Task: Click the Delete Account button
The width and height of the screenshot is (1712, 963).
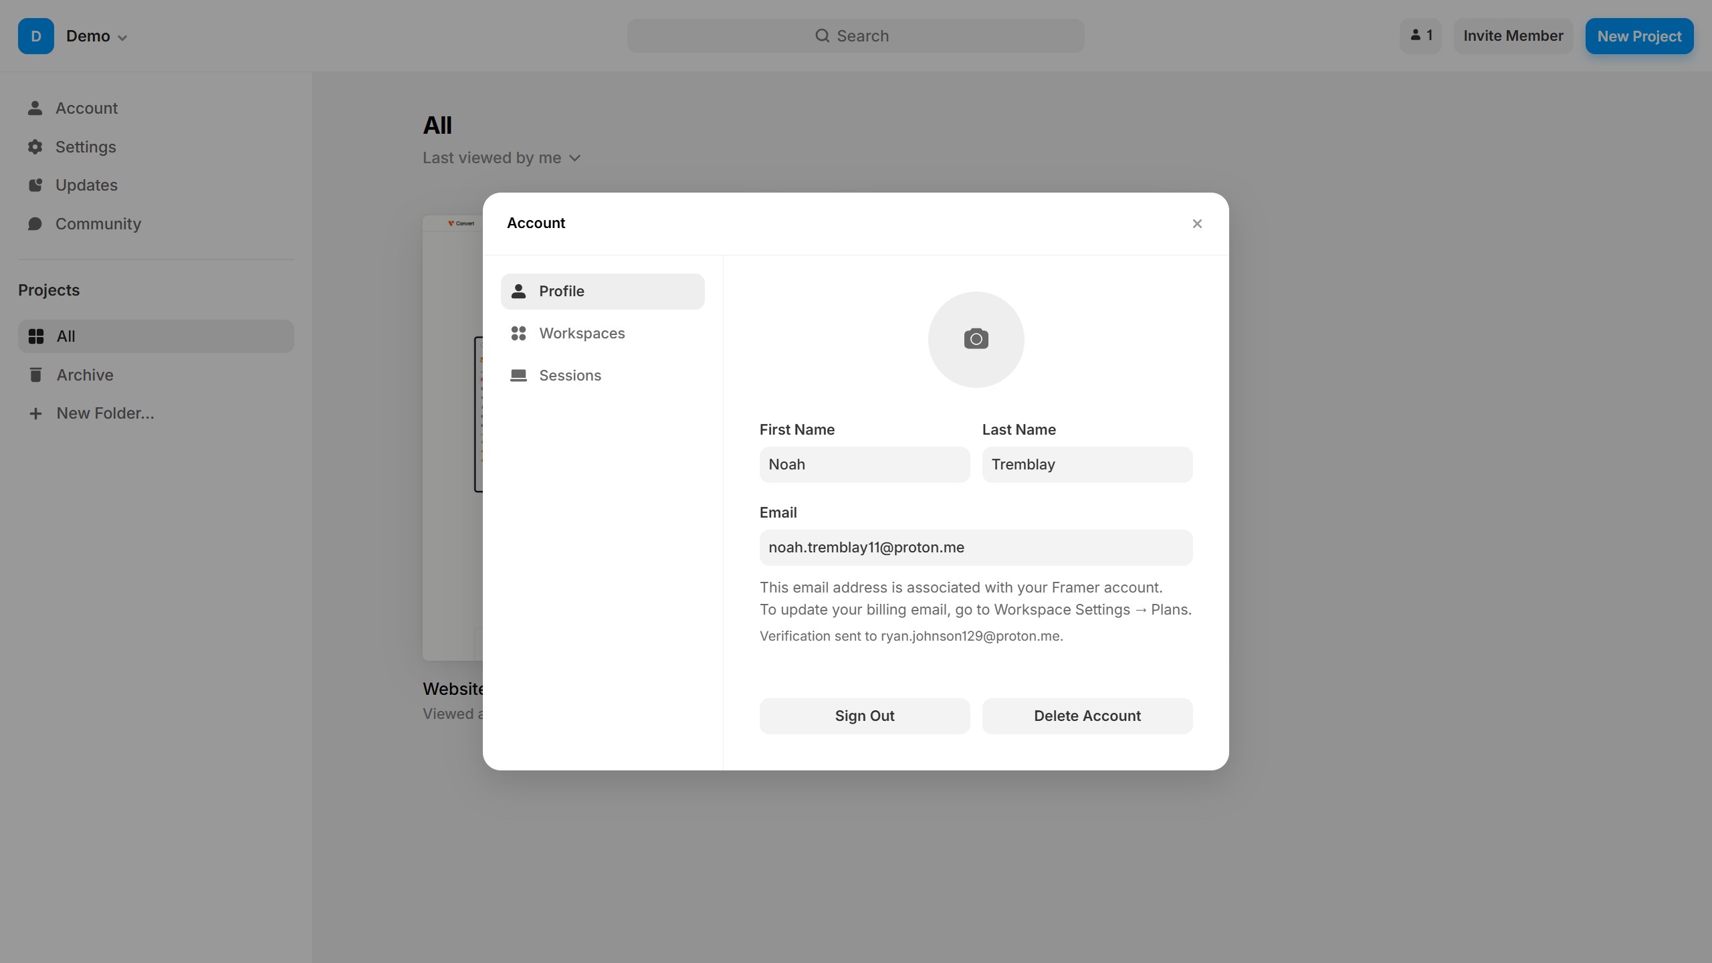Action: (x=1087, y=716)
